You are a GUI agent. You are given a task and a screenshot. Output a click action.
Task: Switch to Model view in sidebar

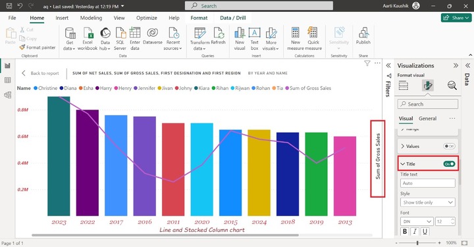(7, 95)
